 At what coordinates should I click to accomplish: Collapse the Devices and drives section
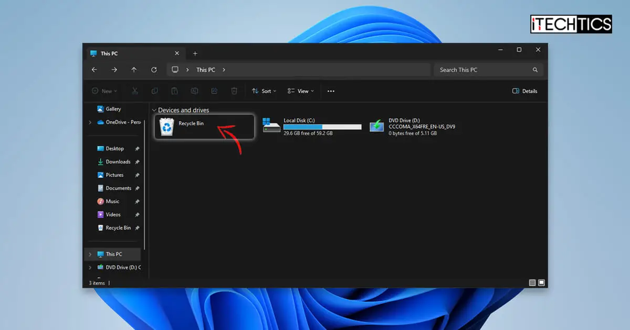154,110
